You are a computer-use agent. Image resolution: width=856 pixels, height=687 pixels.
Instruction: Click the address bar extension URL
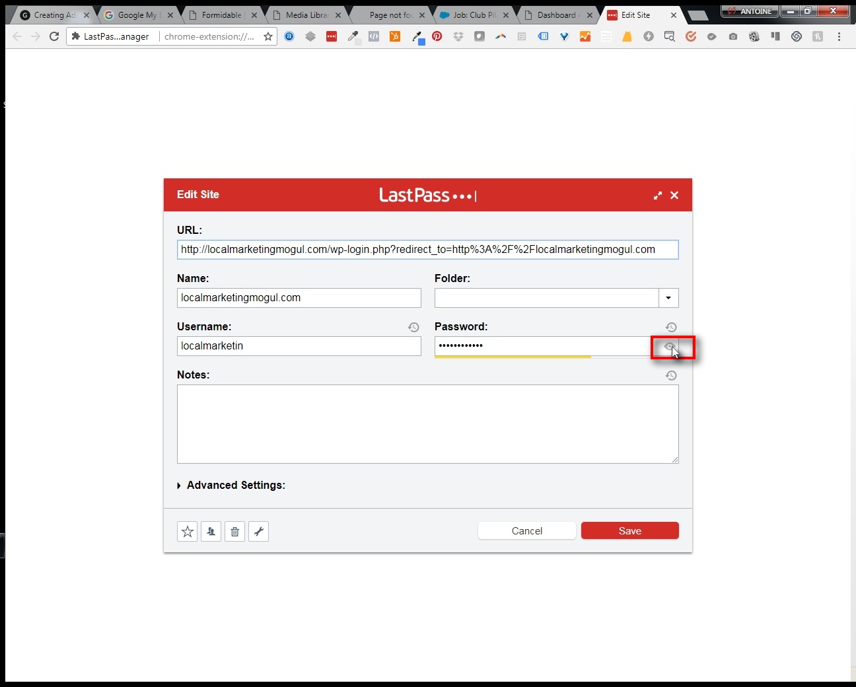click(x=209, y=37)
